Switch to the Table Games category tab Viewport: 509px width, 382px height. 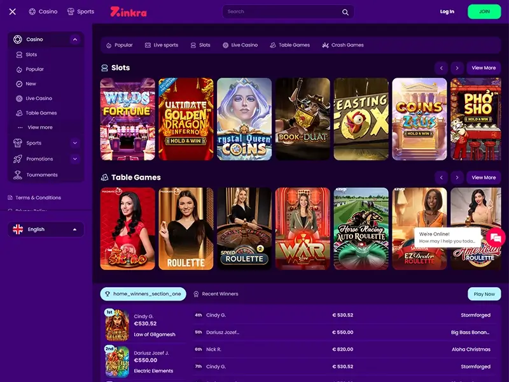(x=289, y=45)
